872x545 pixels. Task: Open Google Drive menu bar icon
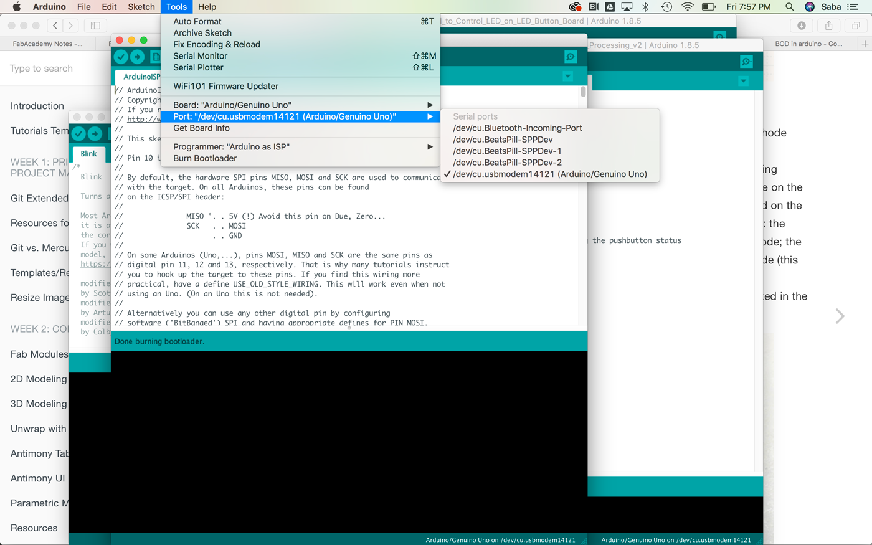[610, 7]
